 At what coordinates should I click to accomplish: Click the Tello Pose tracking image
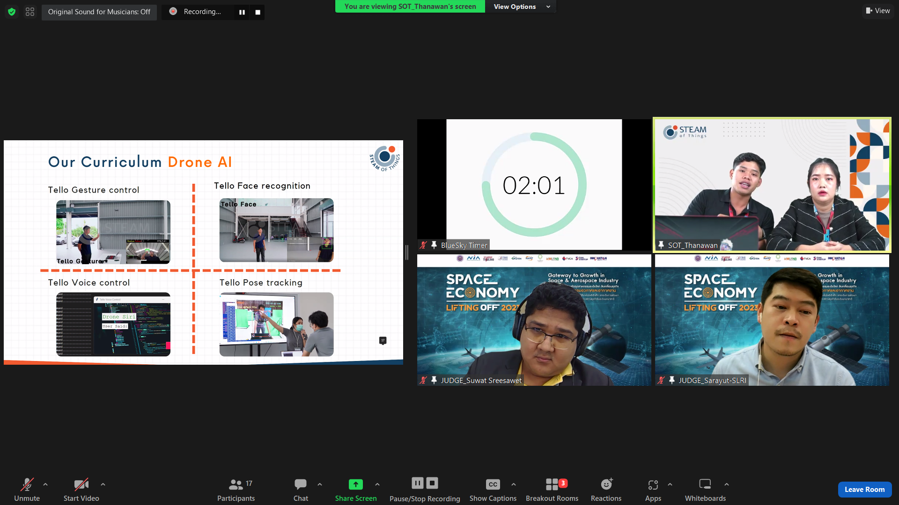[277, 325]
